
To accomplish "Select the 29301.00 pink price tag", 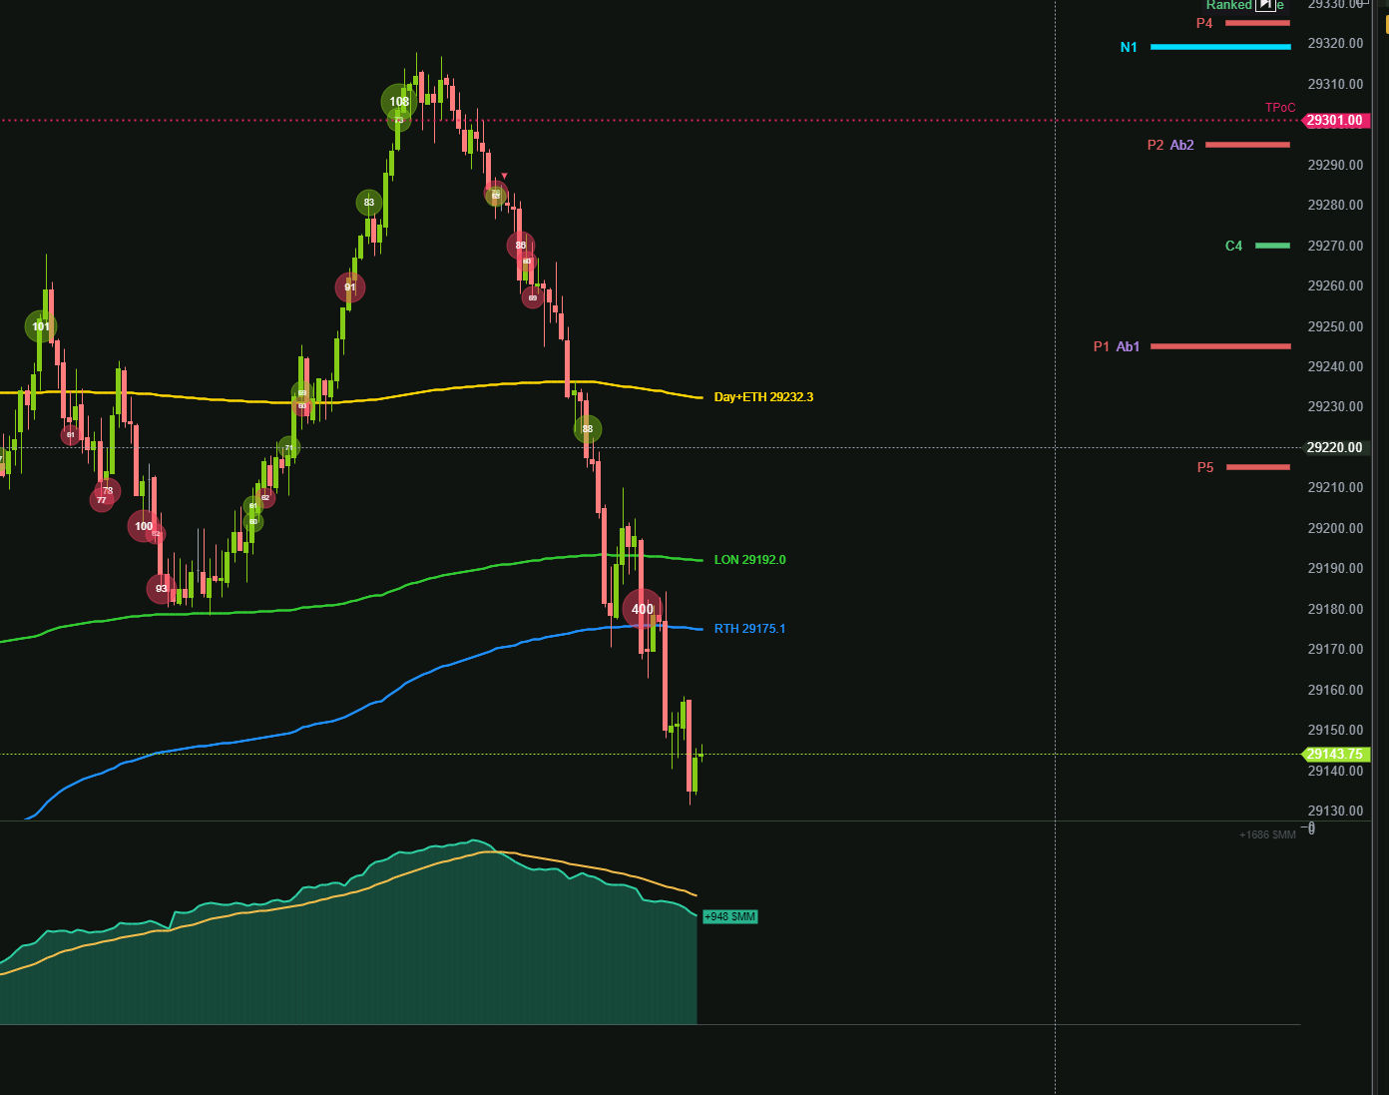I will (1335, 121).
